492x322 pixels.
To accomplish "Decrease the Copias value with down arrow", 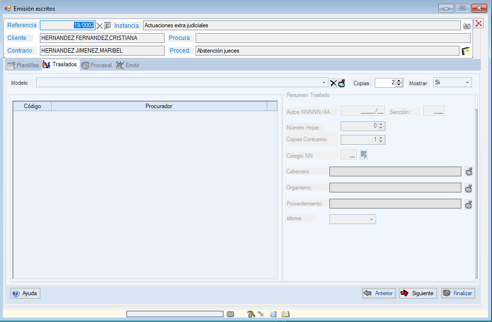I will pos(400,85).
